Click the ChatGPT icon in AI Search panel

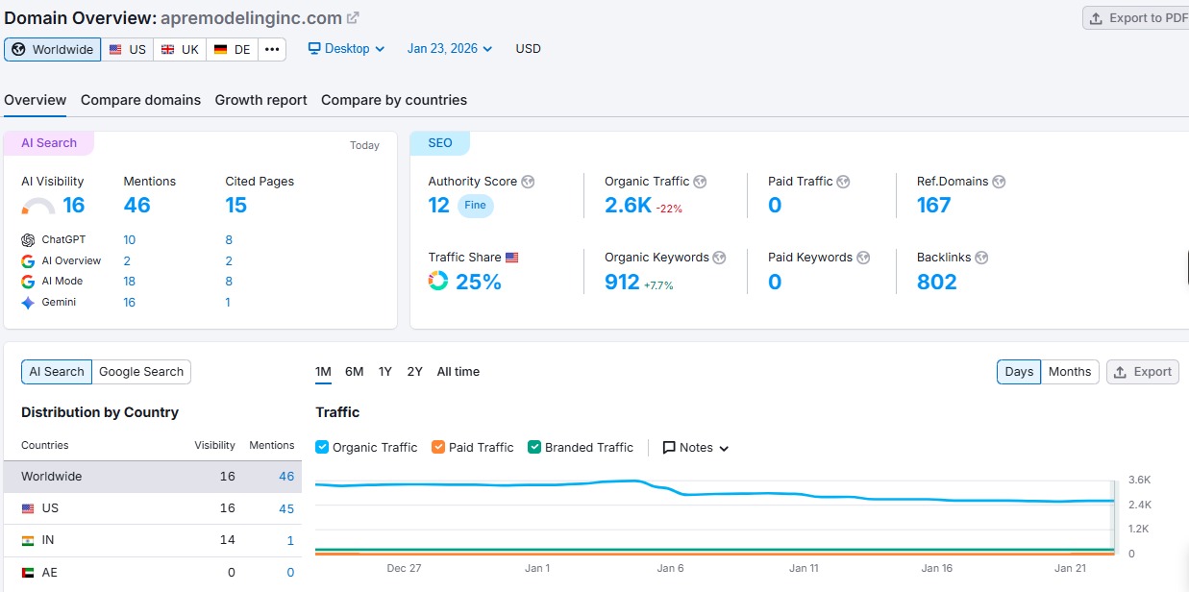(x=26, y=239)
